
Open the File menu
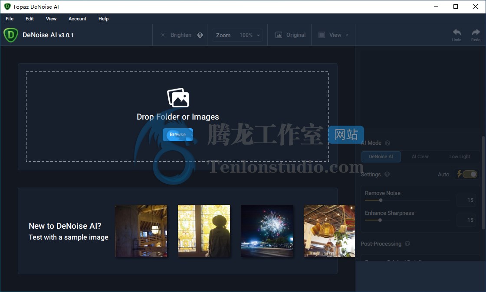click(x=10, y=19)
